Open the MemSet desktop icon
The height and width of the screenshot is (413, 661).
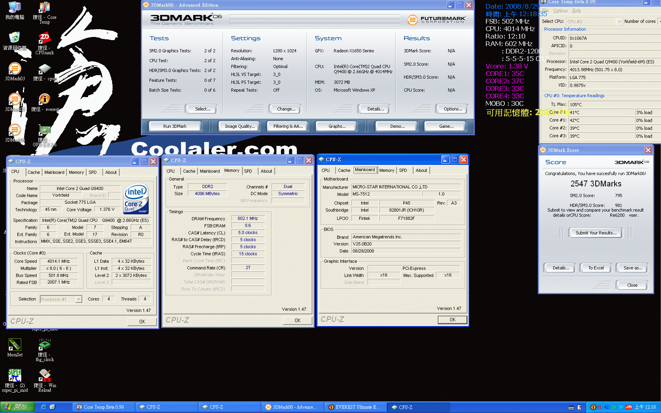coord(15,348)
